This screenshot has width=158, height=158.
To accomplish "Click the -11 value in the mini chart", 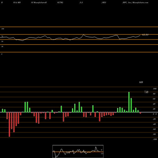I will [x=102, y=154].
